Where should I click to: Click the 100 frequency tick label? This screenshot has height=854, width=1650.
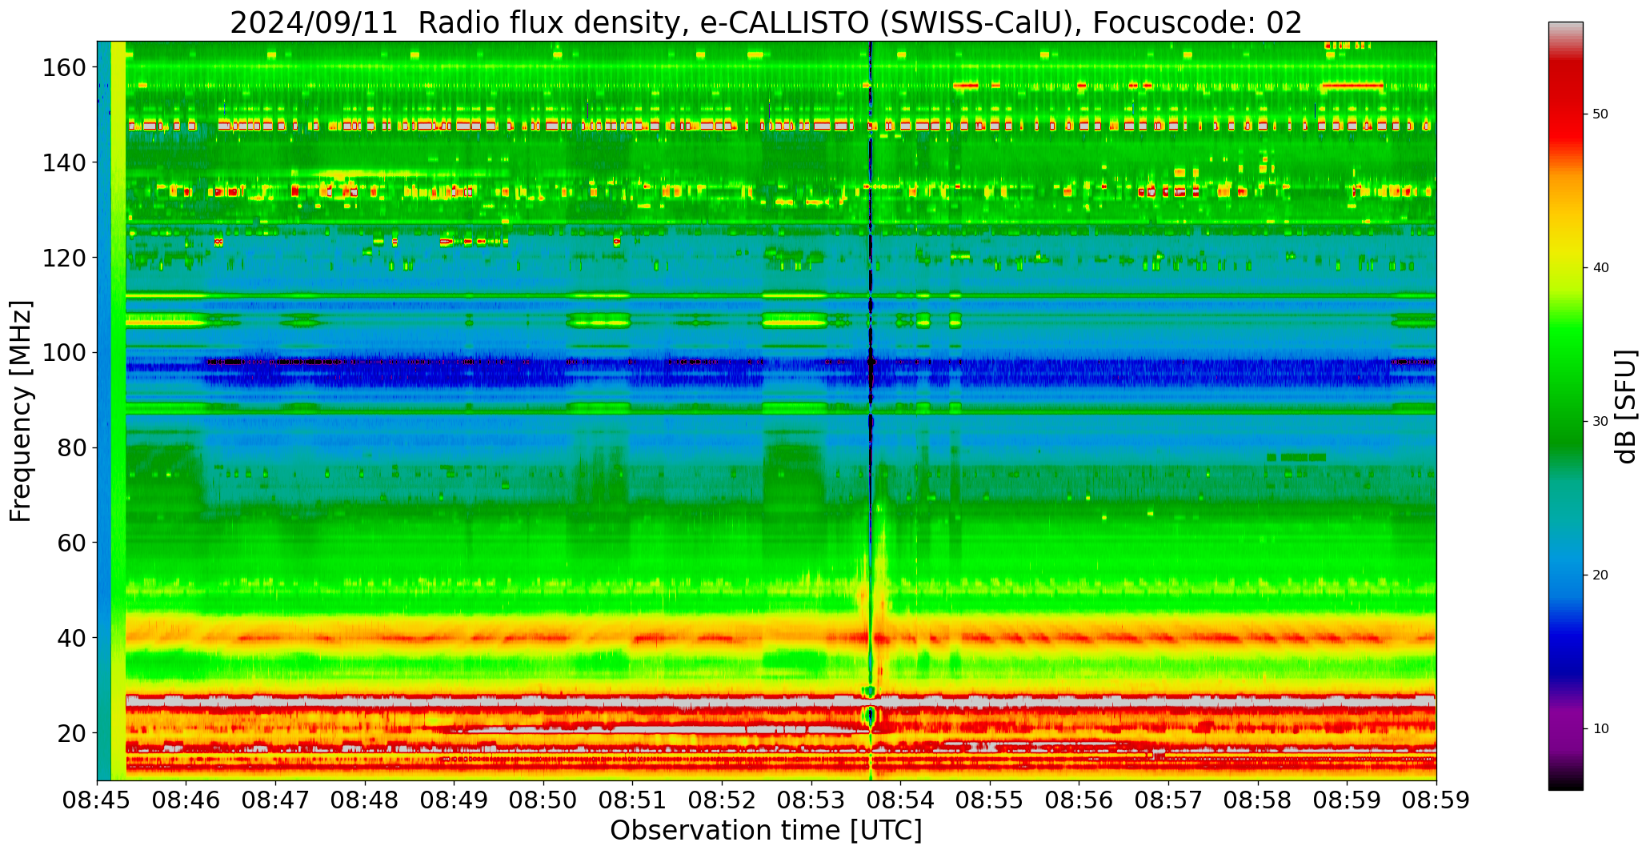click(64, 353)
